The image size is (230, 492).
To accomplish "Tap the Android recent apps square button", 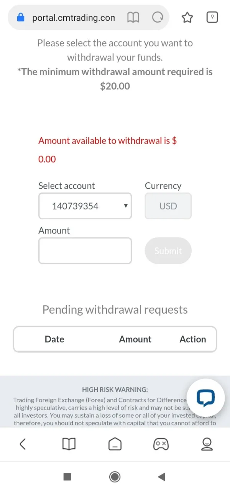I will 67,477.
